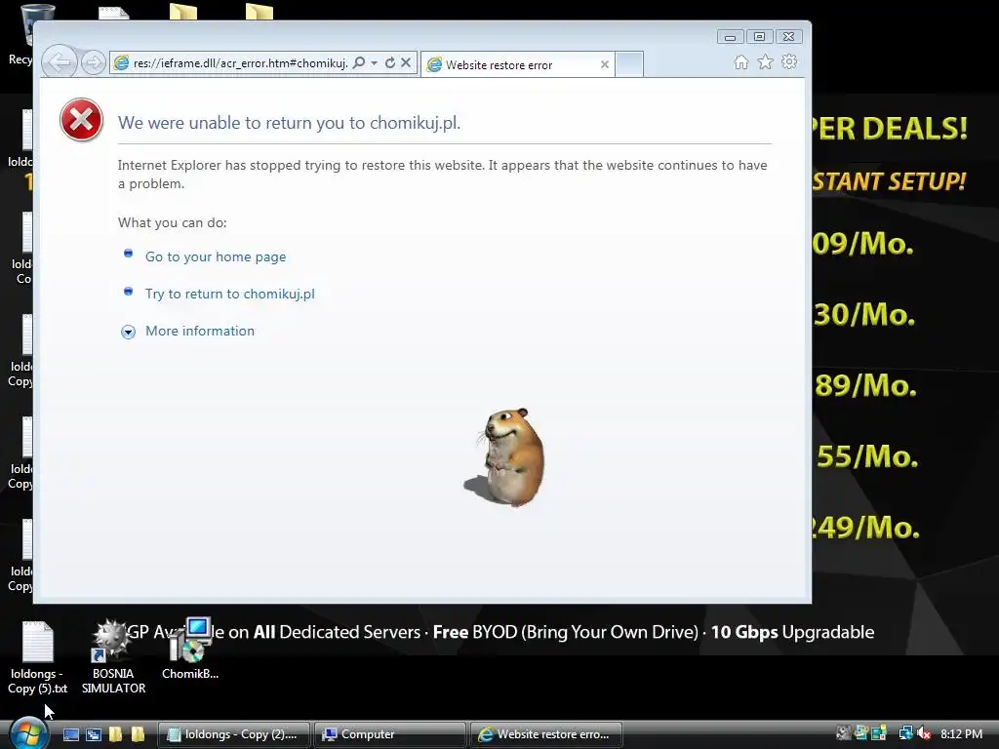Screen dimensions: 999x749
Task: Open the first folder quick launch icon
Action: 115,734
